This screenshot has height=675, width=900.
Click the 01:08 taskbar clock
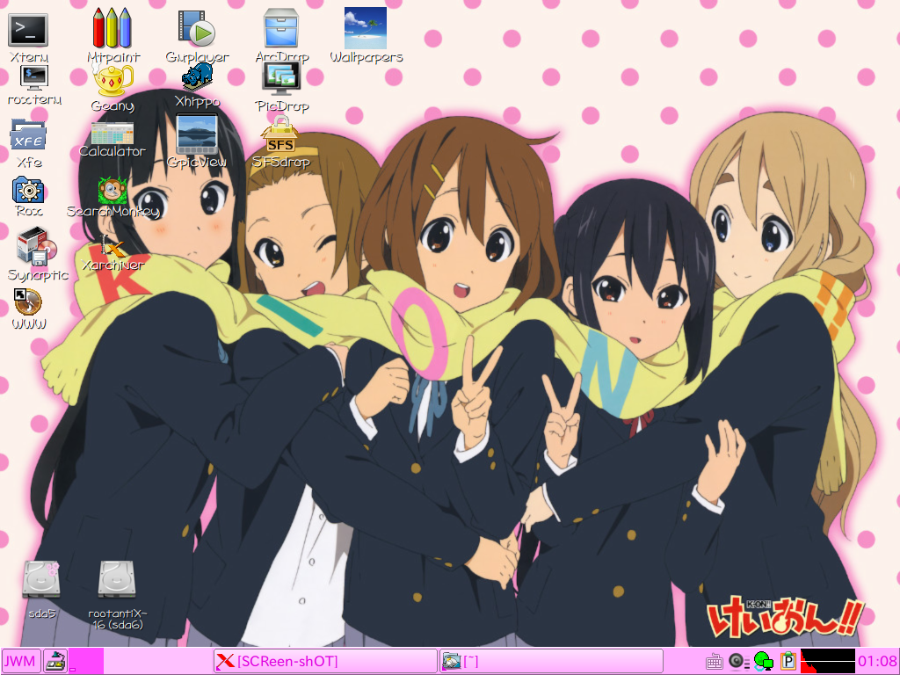[878, 662]
